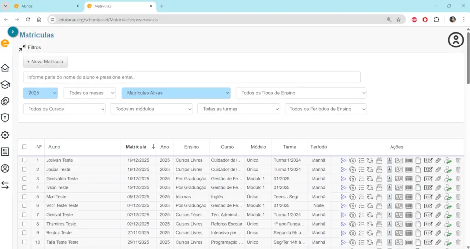Click send arrow icon in Mari Teste row

tap(344, 197)
